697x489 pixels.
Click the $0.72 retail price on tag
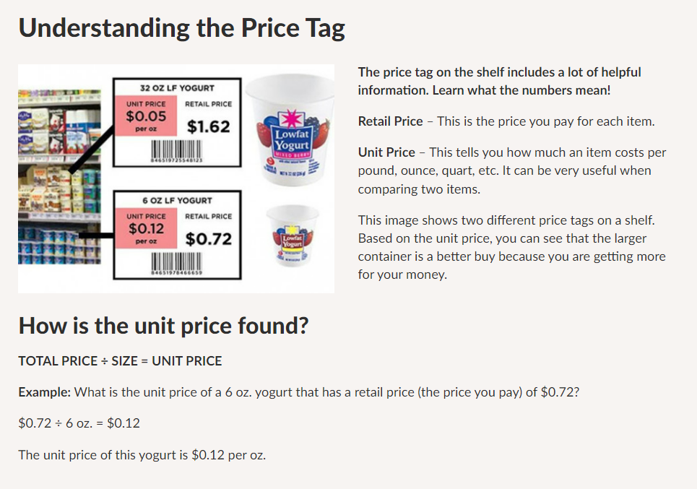click(209, 239)
